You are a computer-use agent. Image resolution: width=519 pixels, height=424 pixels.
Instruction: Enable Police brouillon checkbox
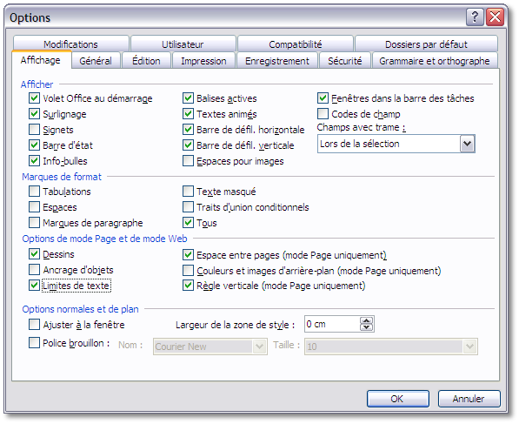click(x=34, y=343)
